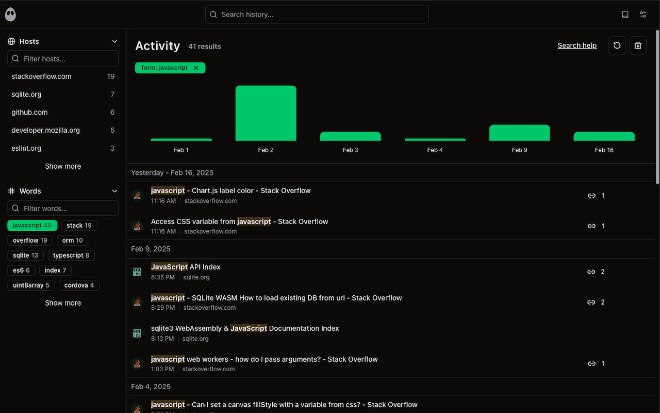
Task: Toggle the orm 10 word tag
Action: tap(73, 241)
